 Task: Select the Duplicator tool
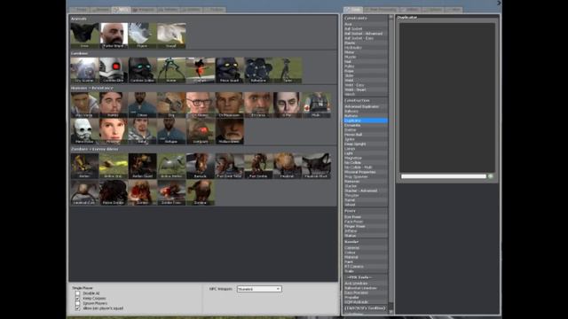(365, 121)
